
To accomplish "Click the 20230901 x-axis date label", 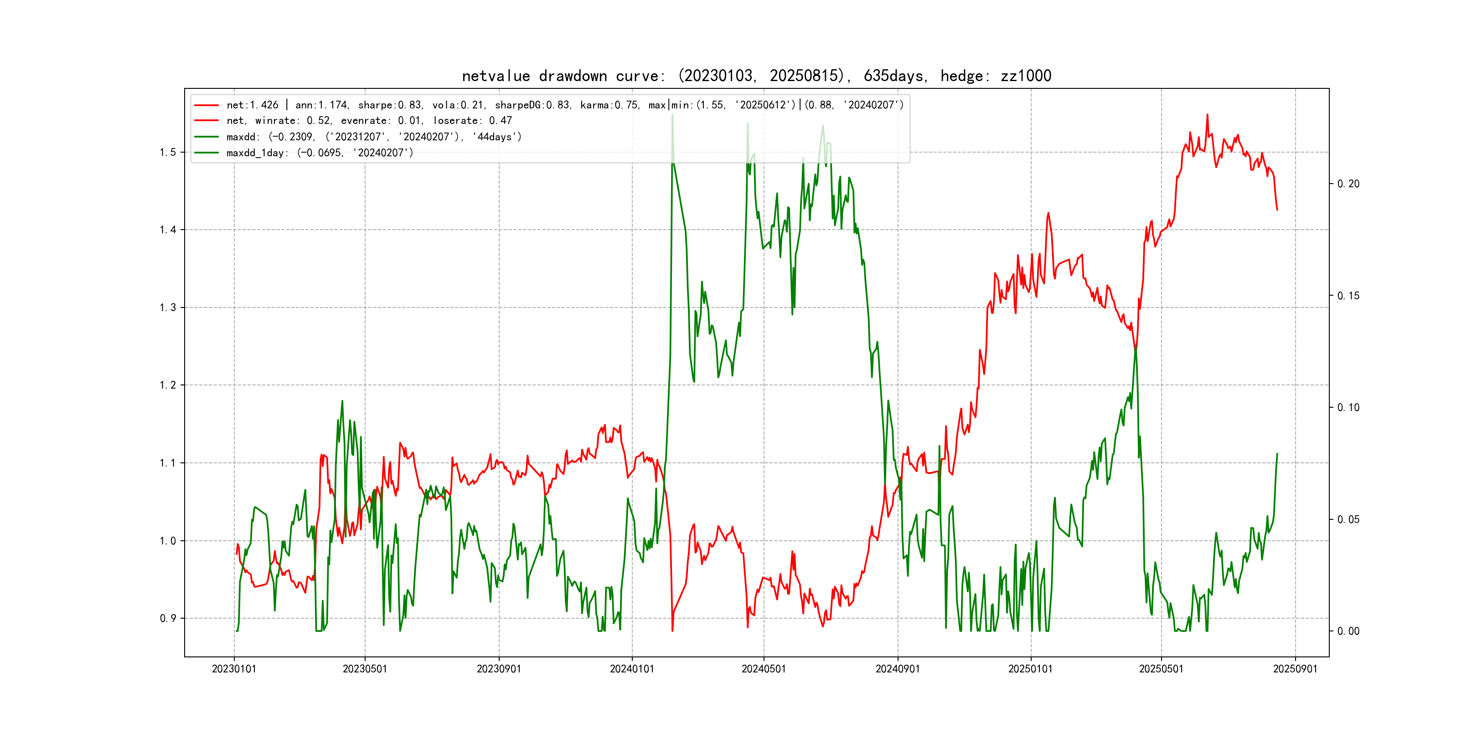I will pyautogui.click(x=499, y=669).
